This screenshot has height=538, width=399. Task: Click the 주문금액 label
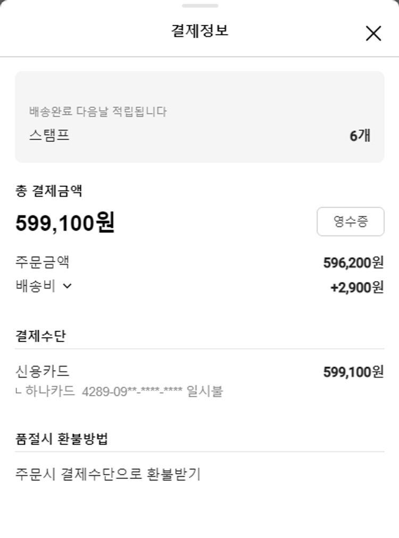click(43, 262)
